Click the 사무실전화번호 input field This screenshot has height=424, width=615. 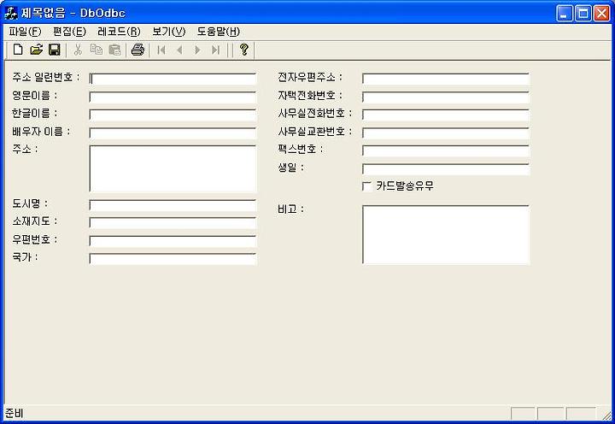click(x=446, y=115)
